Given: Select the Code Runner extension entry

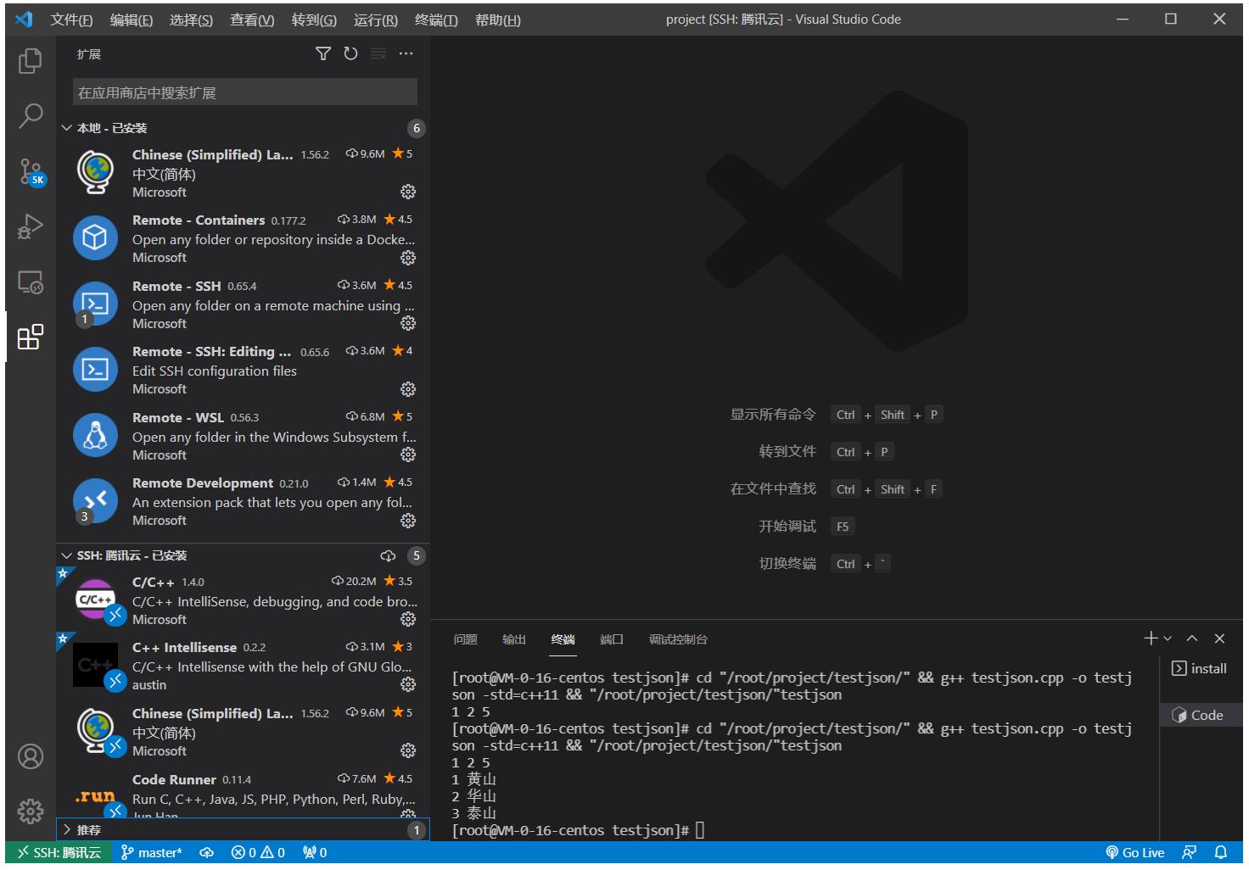Looking at the screenshot, I should (x=243, y=794).
